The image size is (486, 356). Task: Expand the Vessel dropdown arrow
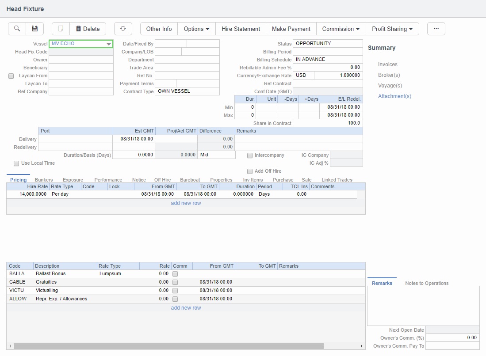[108, 44]
